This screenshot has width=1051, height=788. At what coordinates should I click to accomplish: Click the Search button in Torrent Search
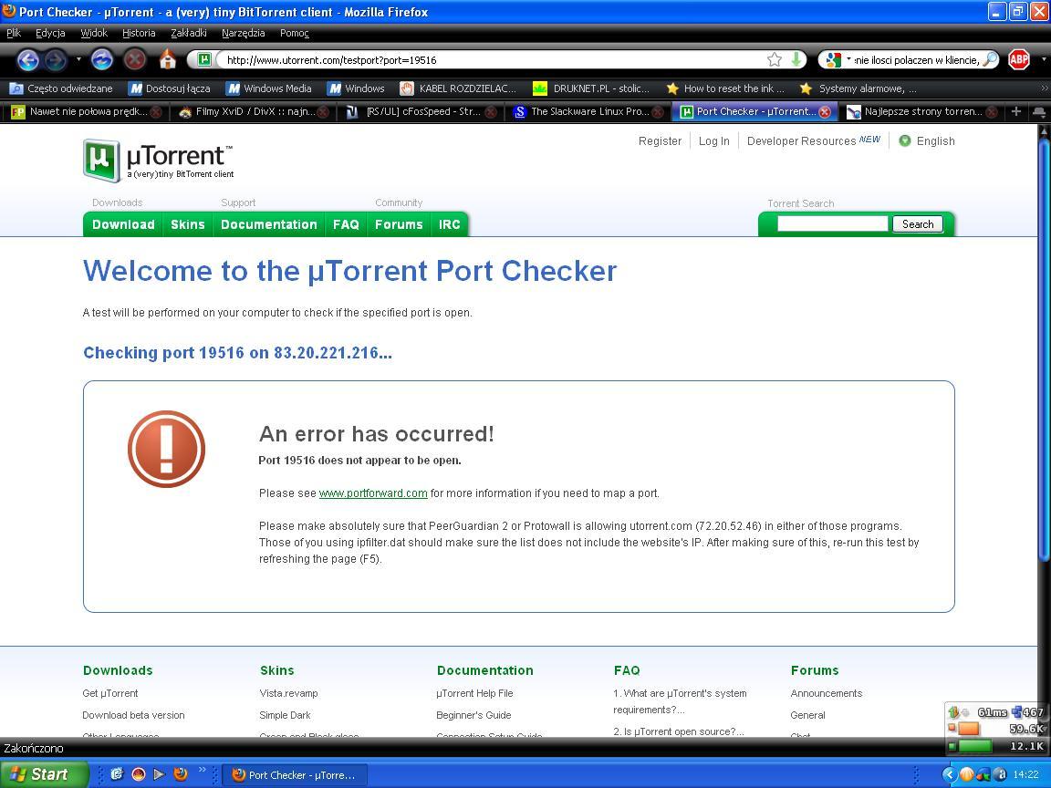(x=918, y=224)
